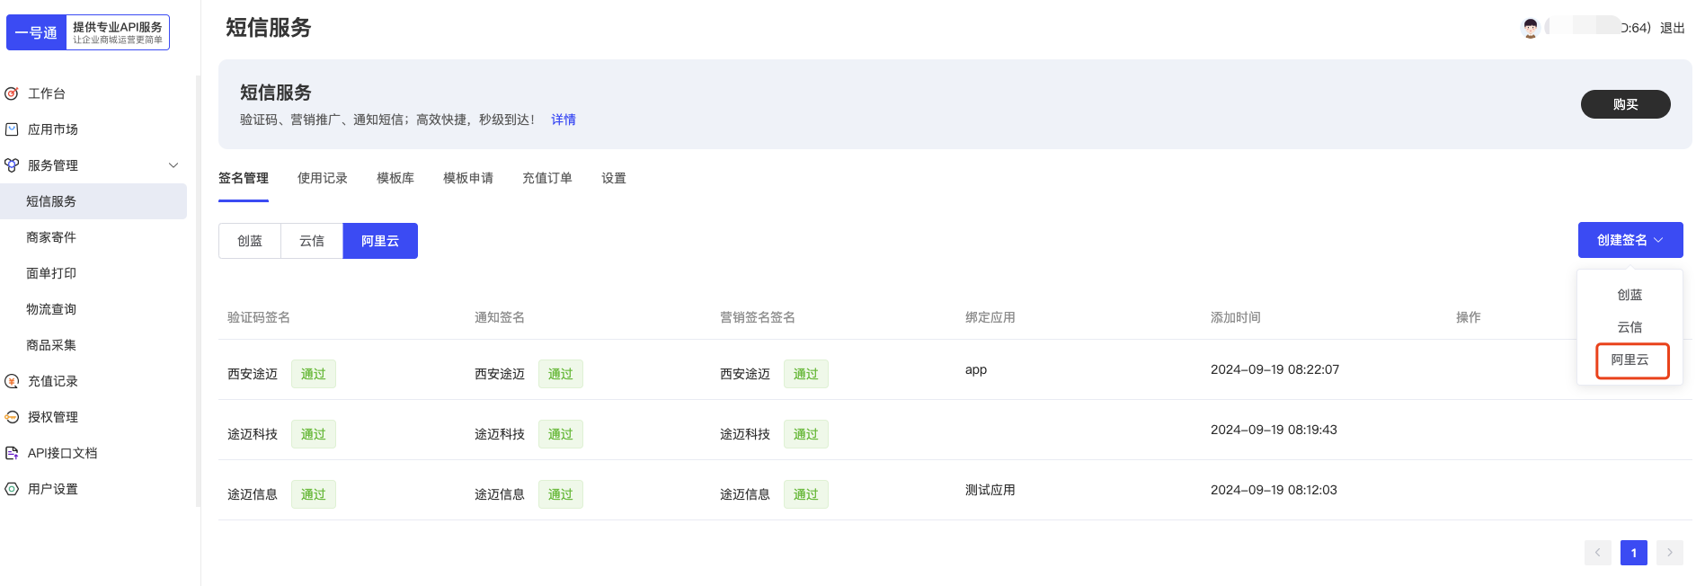Click 通过 tag beside 通知签名 西安途迈
This screenshot has height=586, width=1705.
point(561,374)
